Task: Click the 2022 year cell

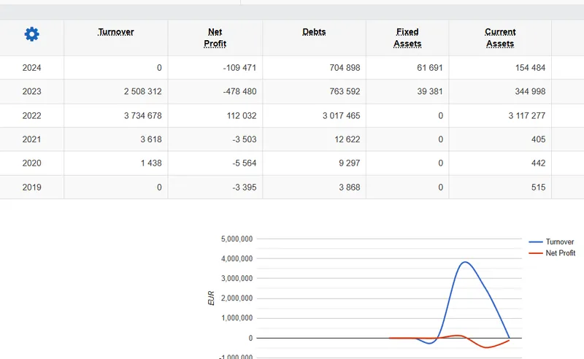Action: [32, 116]
